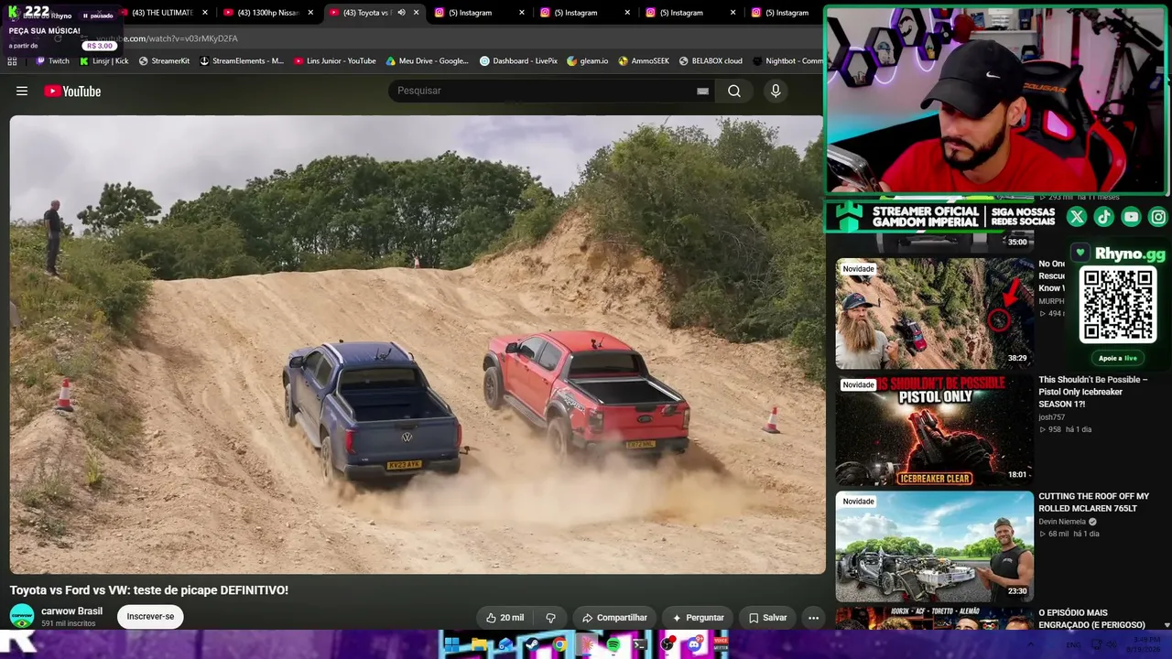
Task: Open the StreamerKit bookmark
Action: [164, 61]
